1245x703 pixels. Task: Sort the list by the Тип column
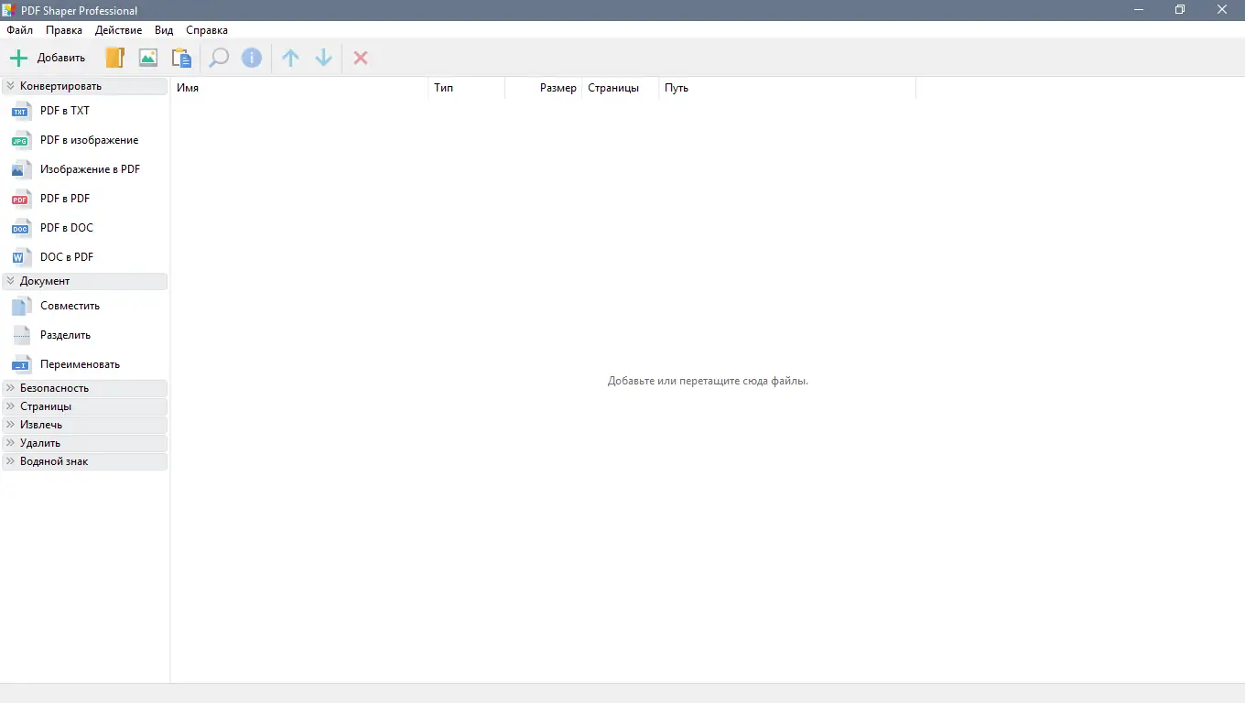click(x=467, y=88)
